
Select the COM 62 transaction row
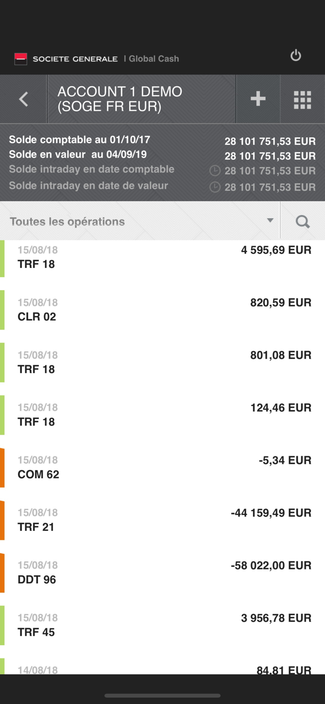click(162, 467)
